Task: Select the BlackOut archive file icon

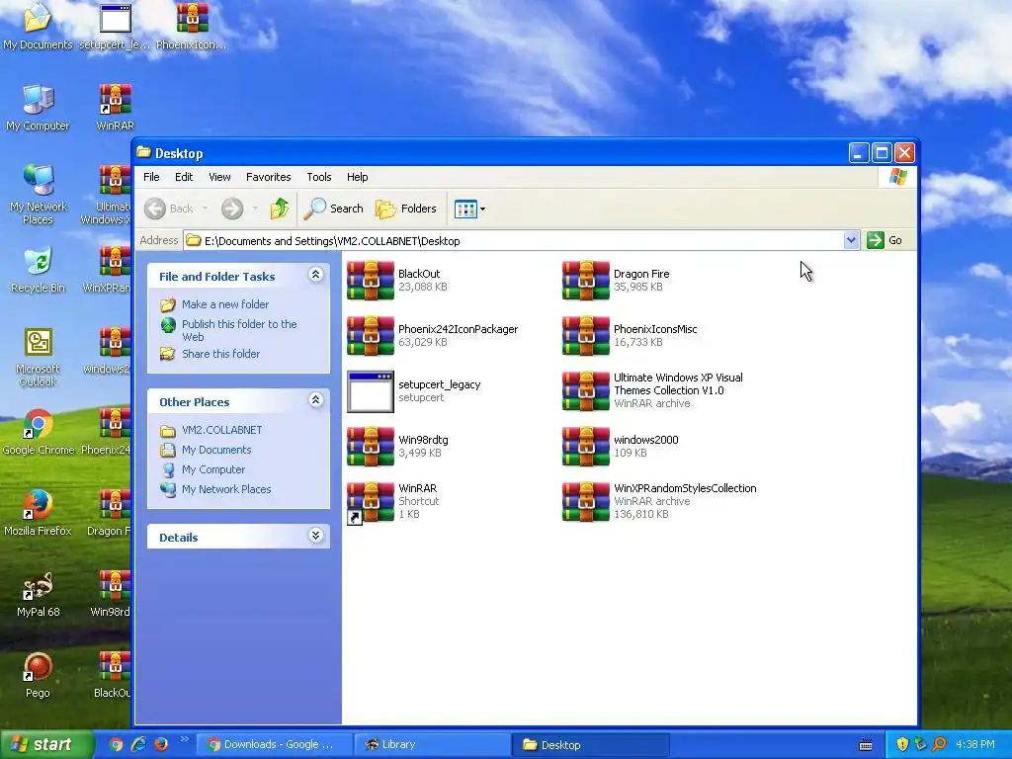Action: point(371,280)
